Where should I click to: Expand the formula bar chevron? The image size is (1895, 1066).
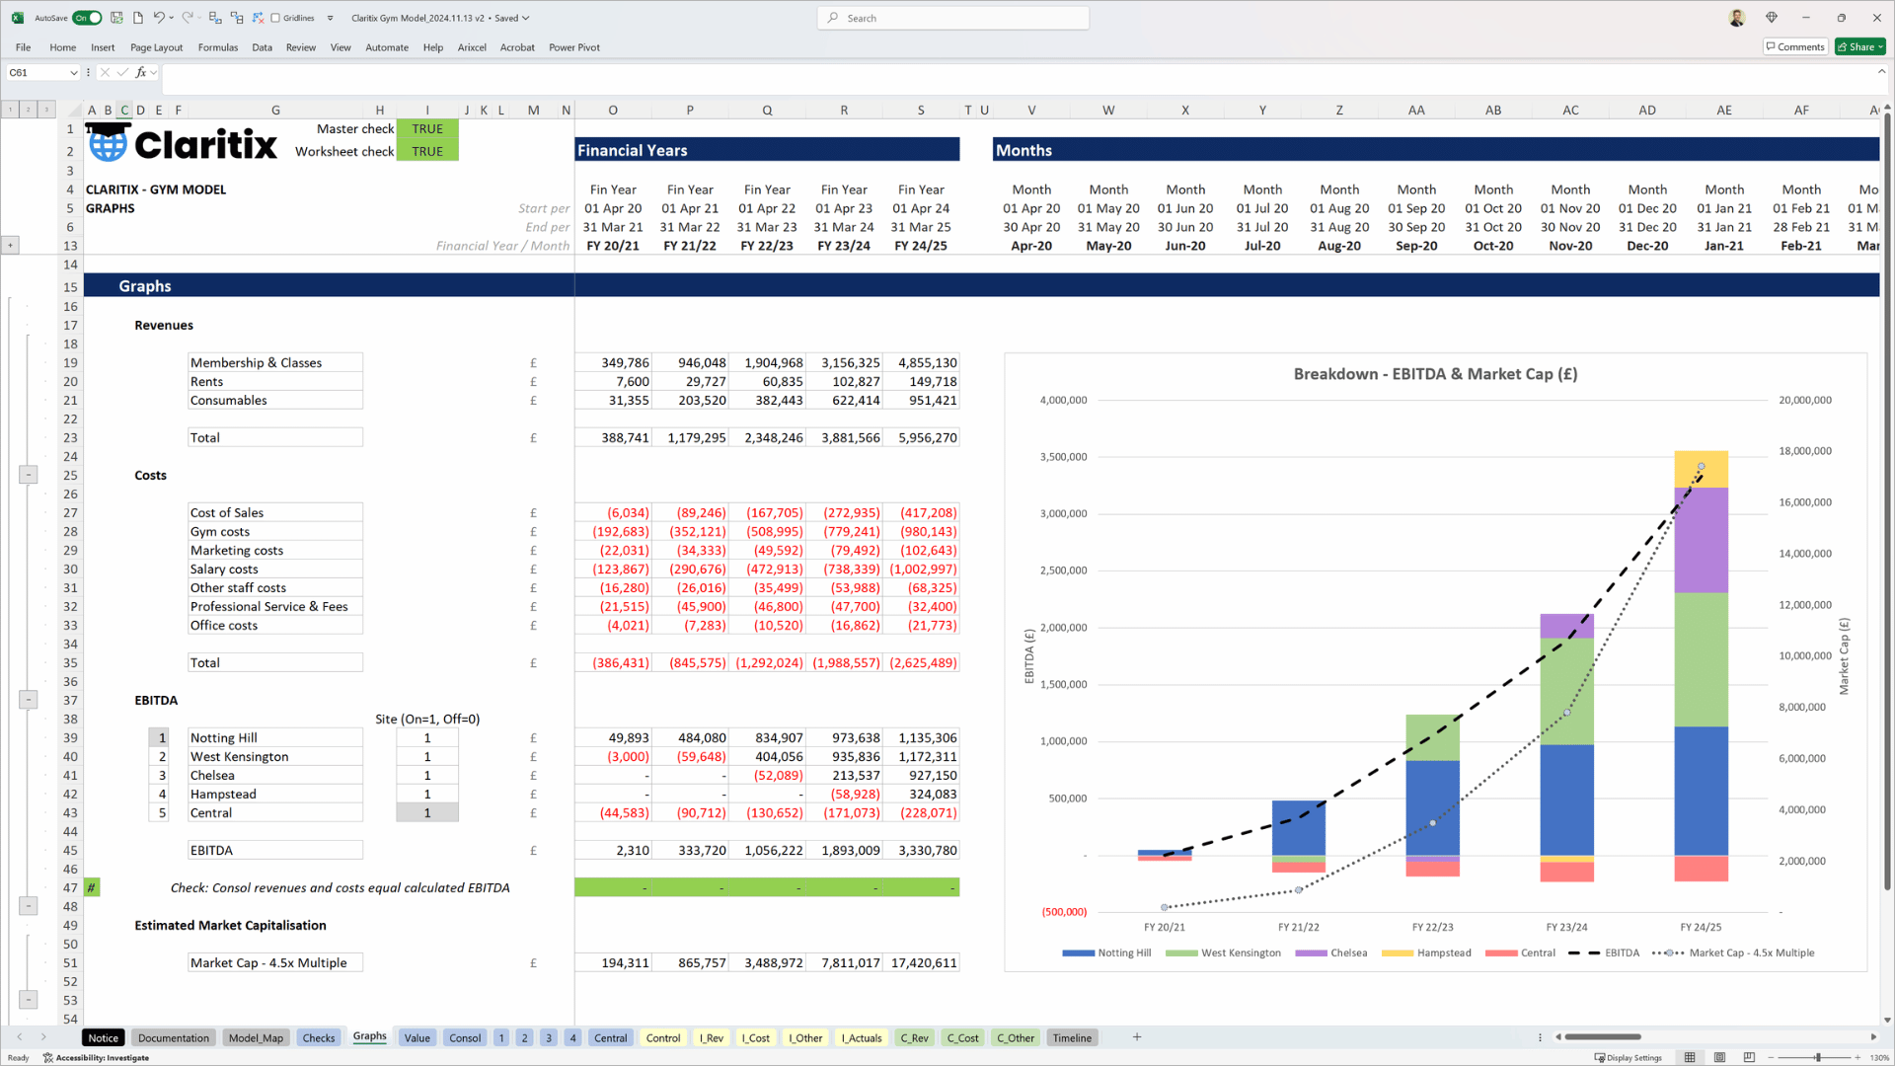[1881, 71]
